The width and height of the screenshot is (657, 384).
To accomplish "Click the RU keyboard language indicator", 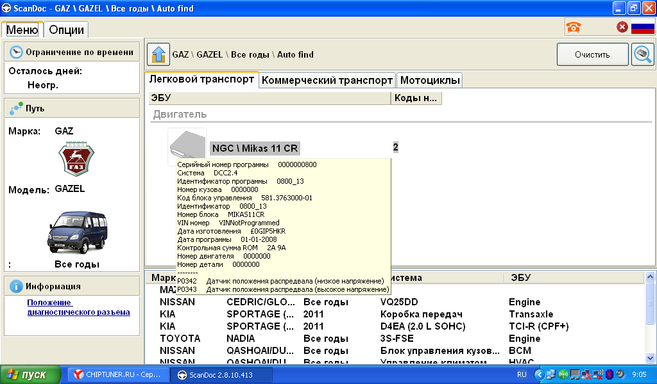I will tap(522, 374).
